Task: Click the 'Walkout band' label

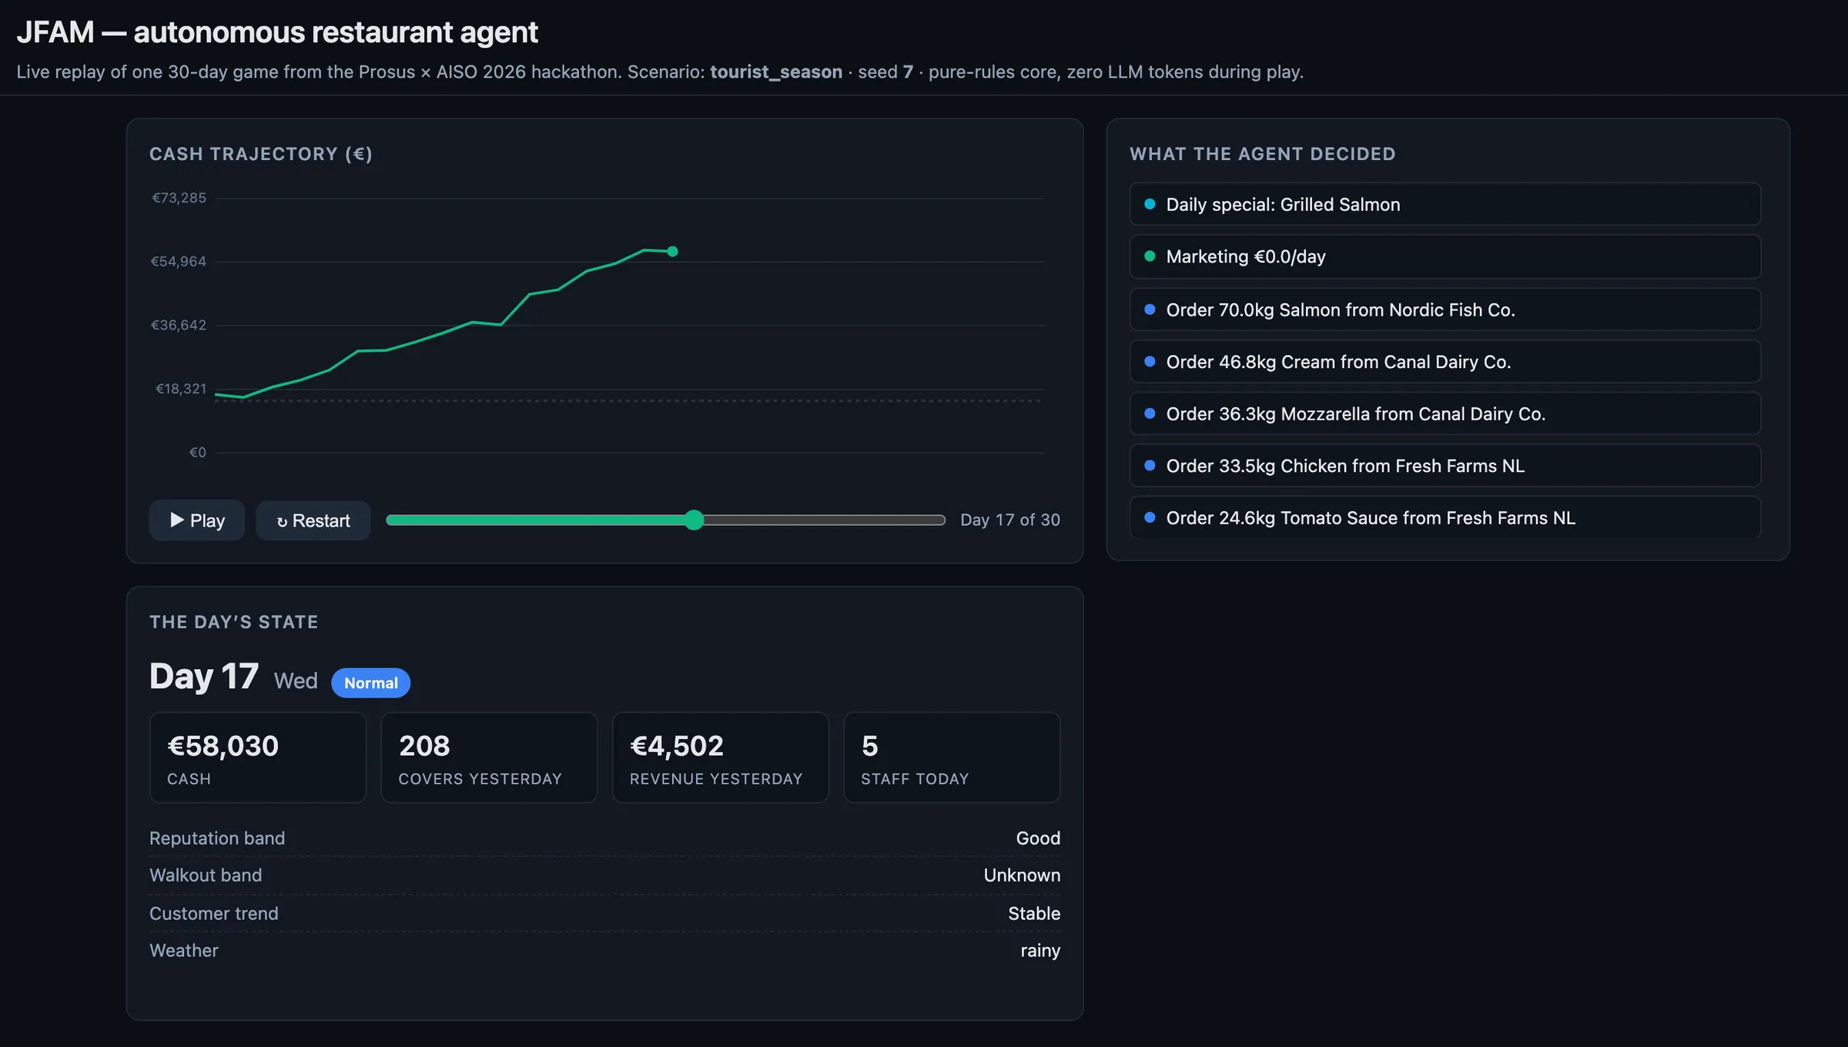Action: pos(206,875)
